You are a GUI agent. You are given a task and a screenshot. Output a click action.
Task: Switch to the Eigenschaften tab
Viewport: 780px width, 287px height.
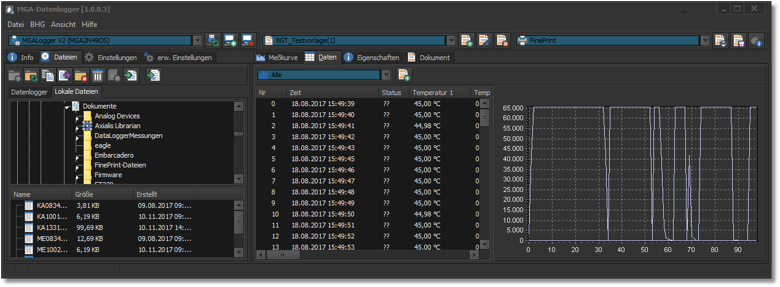[x=371, y=58]
